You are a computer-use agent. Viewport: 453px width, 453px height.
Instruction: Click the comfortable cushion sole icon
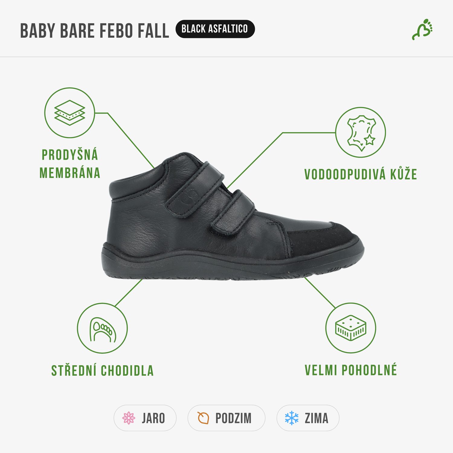351,328
